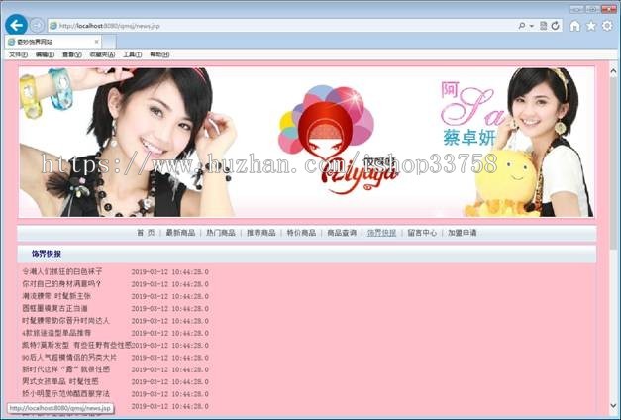Open news 90后人气超模情侣的另类大片

[69, 358]
